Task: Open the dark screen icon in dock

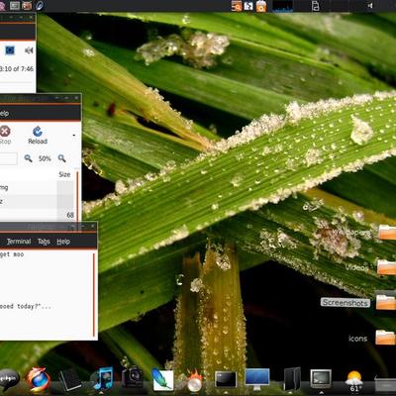Action: coord(226,379)
